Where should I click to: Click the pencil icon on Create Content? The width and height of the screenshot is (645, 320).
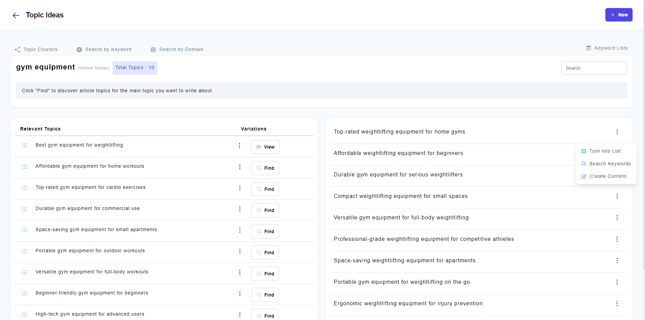coord(584,176)
